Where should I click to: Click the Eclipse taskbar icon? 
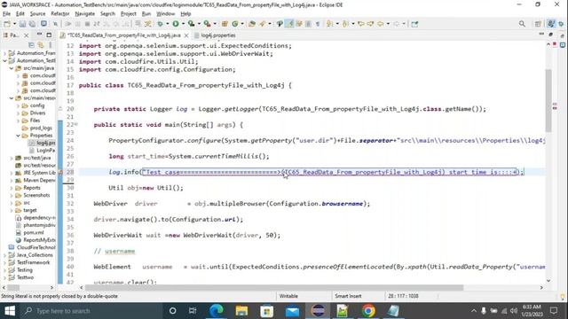pyautogui.click(x=318, y=311)
